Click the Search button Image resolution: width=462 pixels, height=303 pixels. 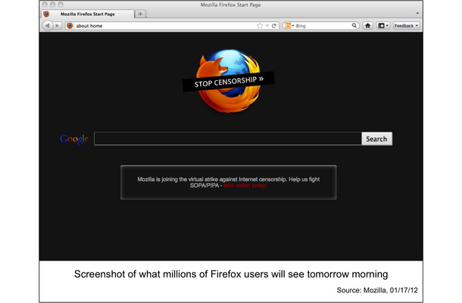tap(376, 139)
